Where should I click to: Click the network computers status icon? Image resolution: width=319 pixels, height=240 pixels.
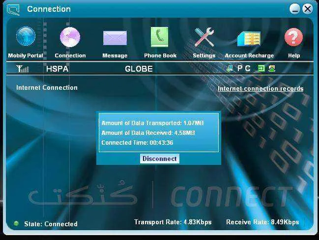click(230, 69)
